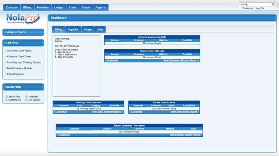Open Inventory and Ordering System add-on
Screen dimensions: 279x156
[x=24, y=62]
